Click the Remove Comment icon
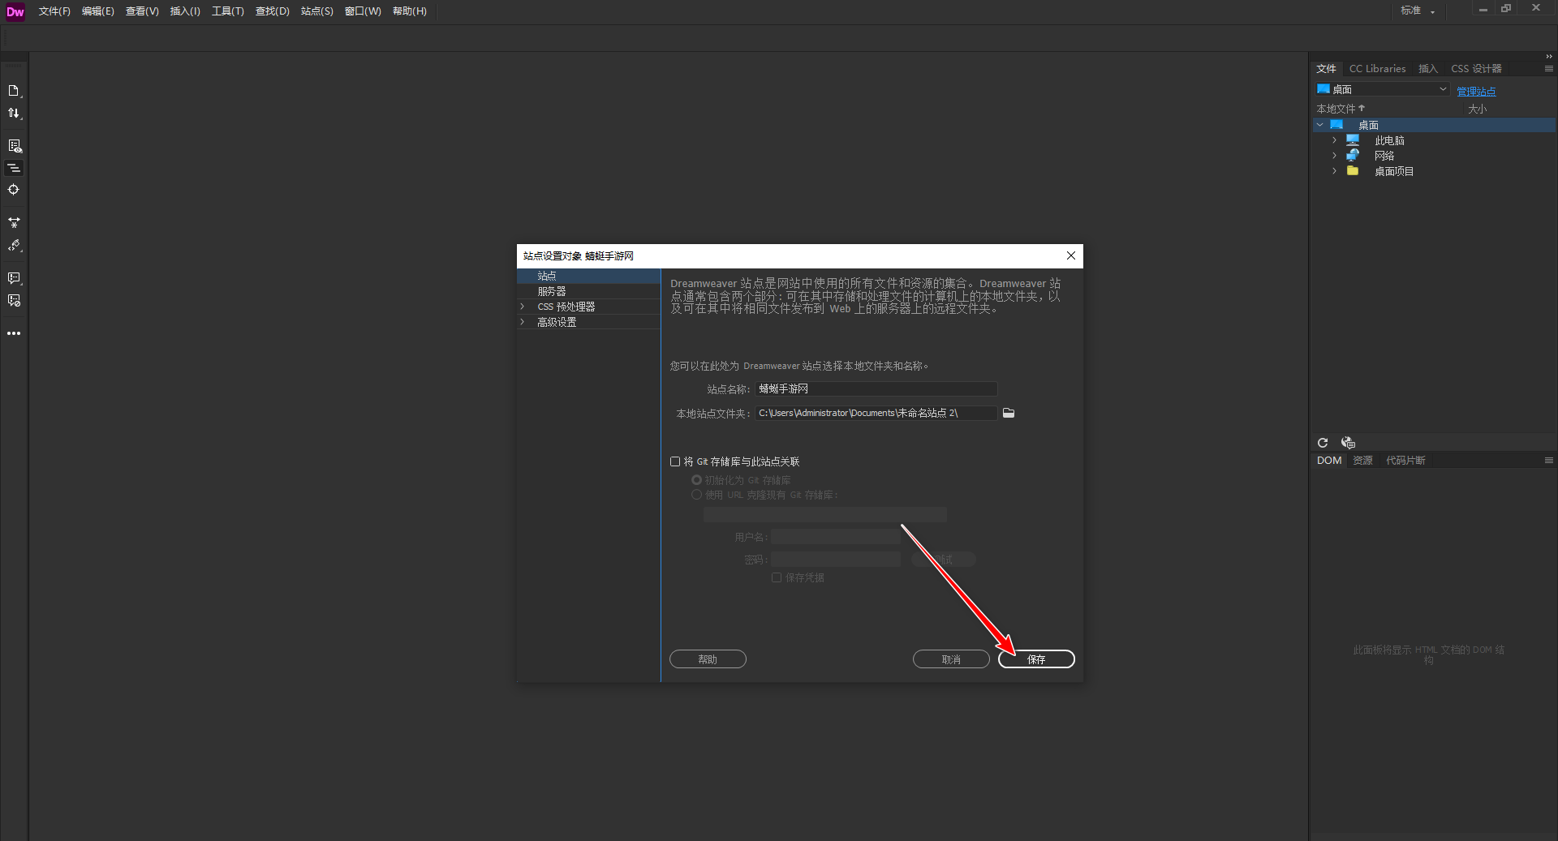1558x841 pixels. (x=14, y=301)
